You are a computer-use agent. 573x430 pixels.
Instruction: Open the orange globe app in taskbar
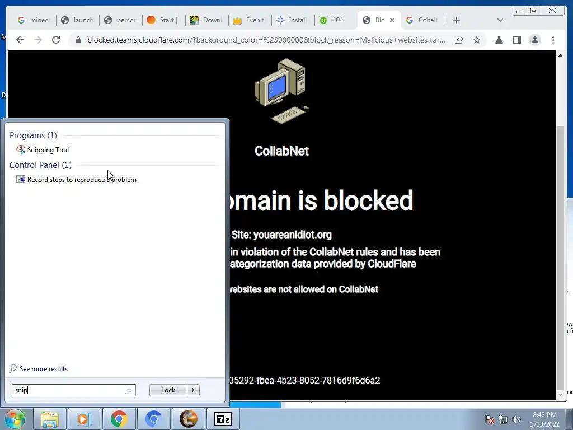tap(189, 419)
